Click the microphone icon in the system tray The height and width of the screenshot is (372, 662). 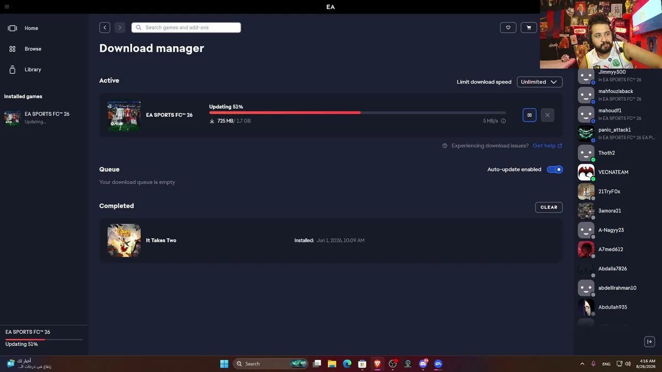click(x=593, y=364)
